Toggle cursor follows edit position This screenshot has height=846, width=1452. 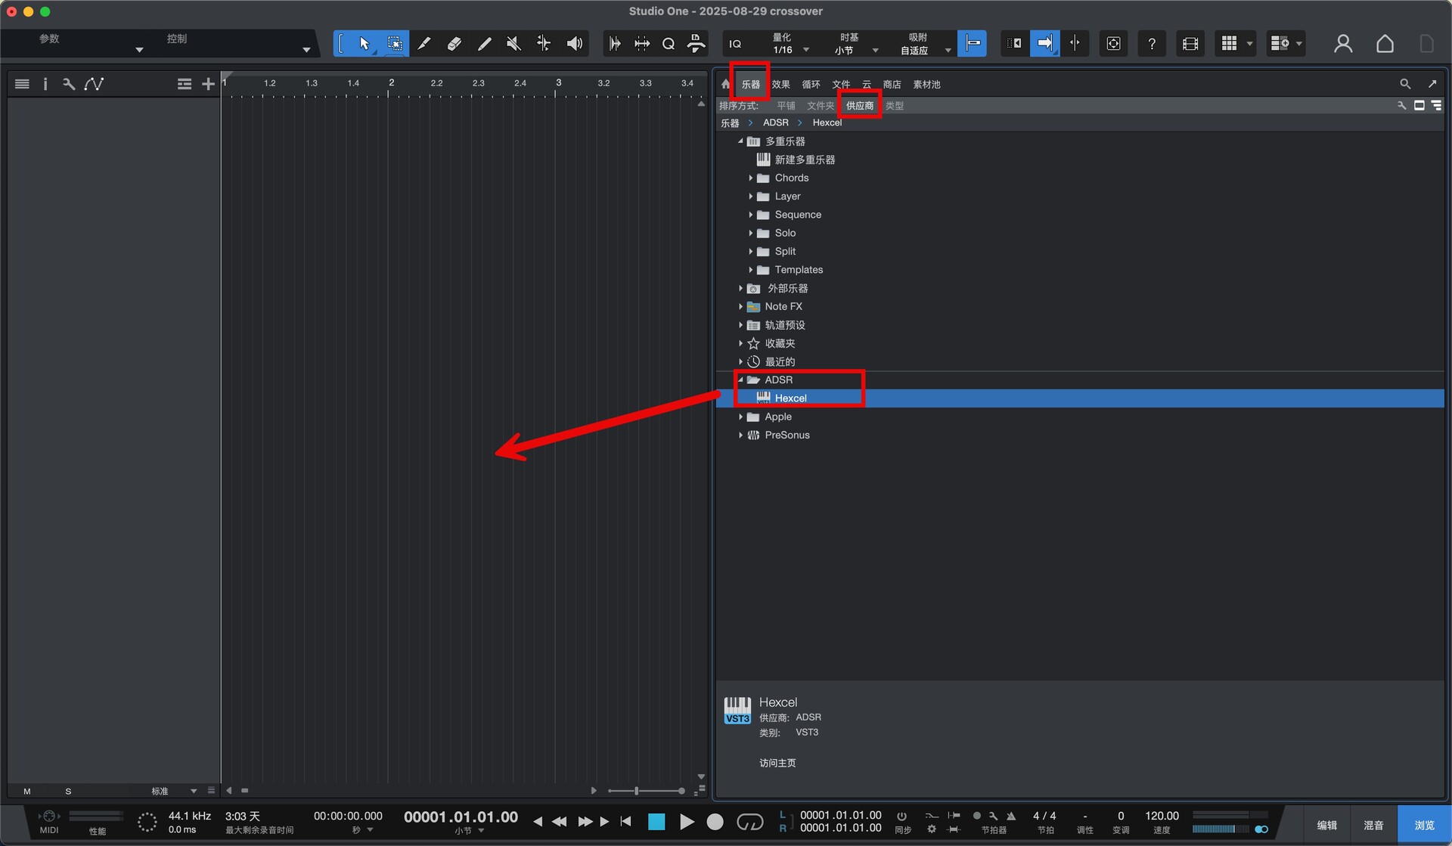coord(1075,44)
